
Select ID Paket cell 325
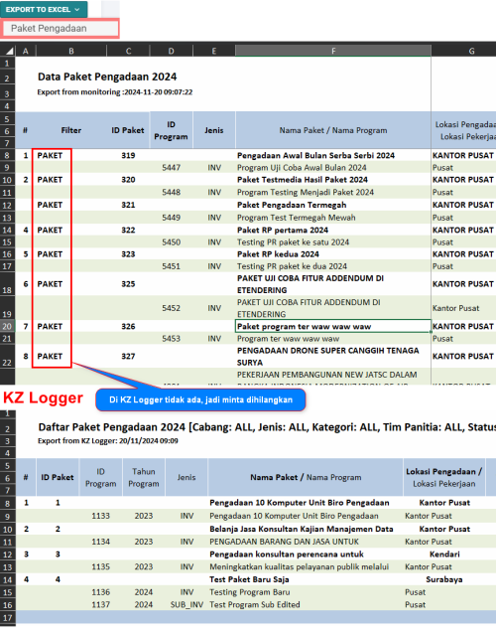coord(128,284)
